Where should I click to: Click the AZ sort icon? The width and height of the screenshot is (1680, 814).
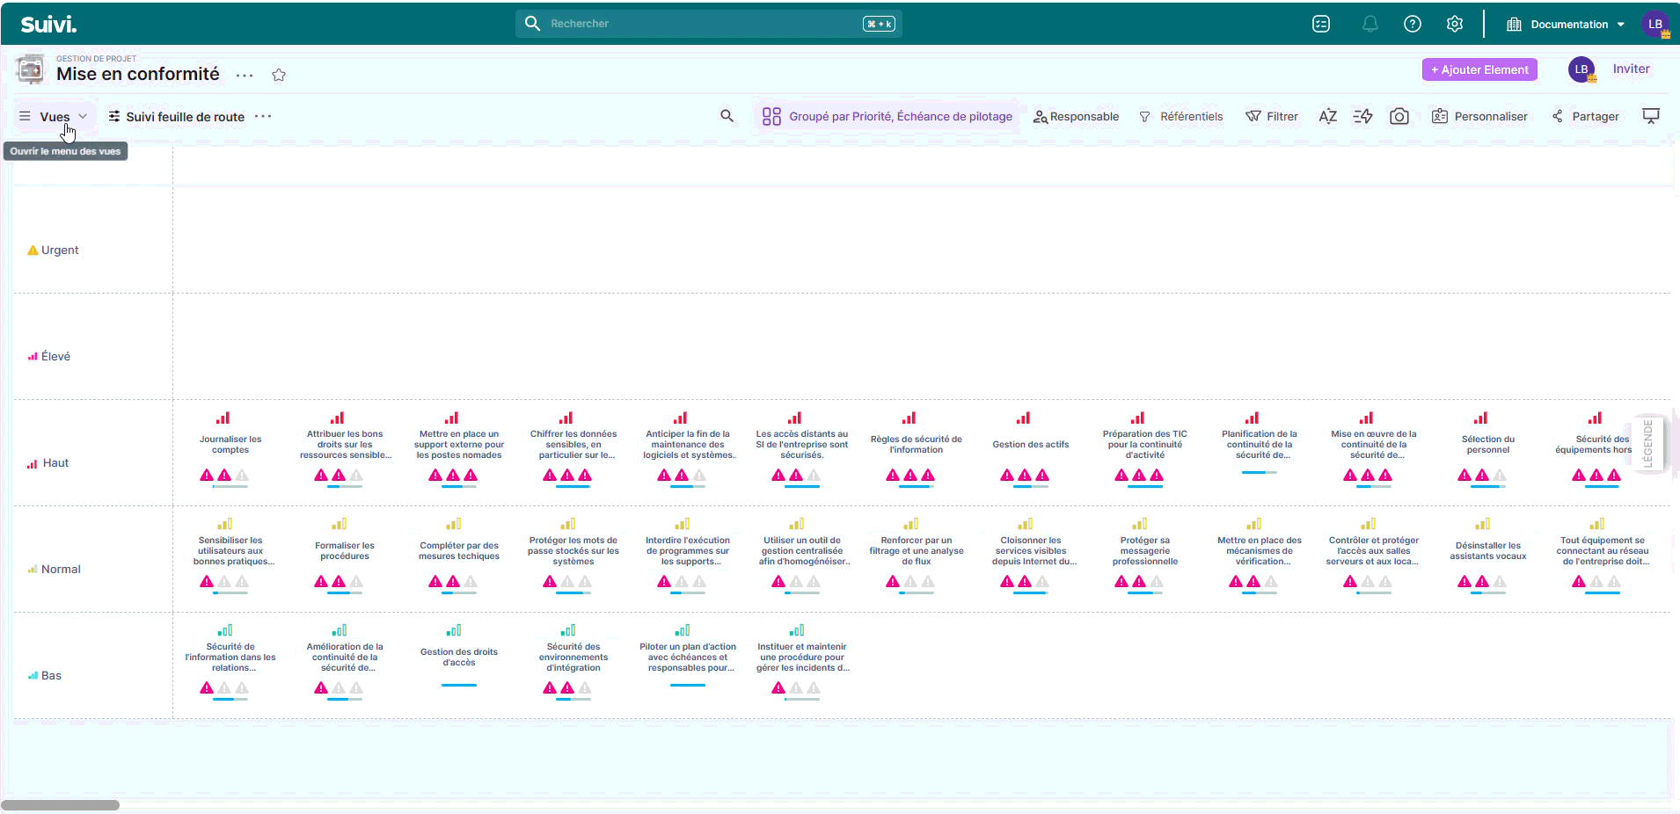(x=1327, y=117)
